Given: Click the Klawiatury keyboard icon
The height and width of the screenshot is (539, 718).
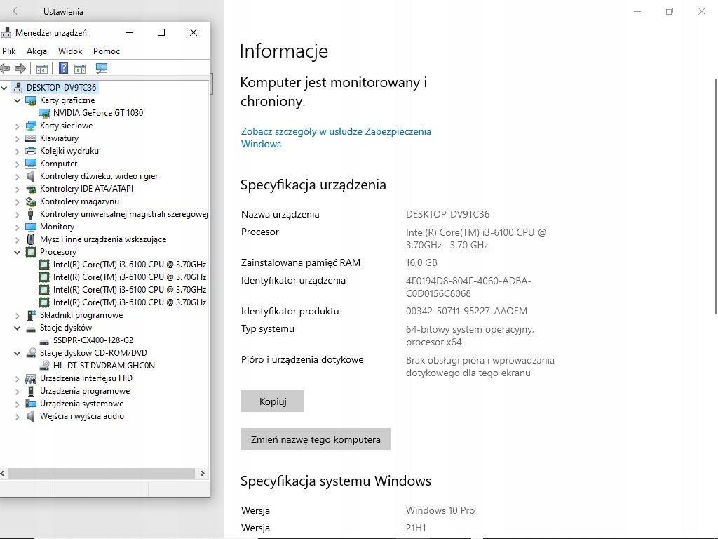Looking at the screenshot, I should [x=31, y=138].
